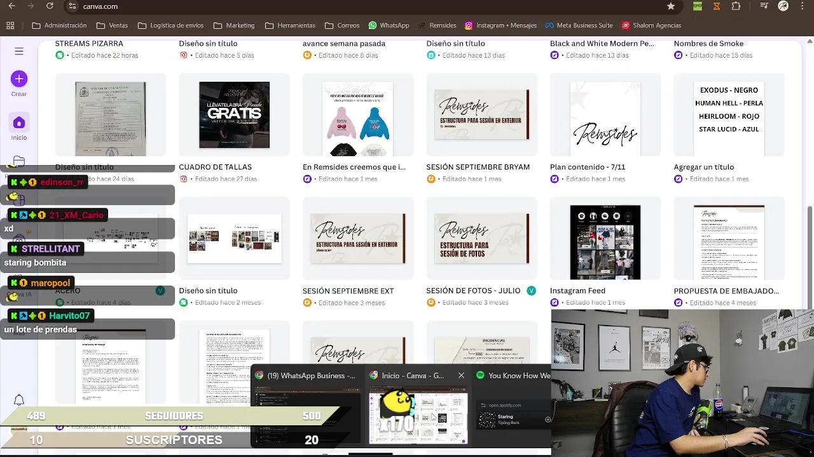This screenshot has width=814, height=457.
Task: Open the Instagram + Mensajes bookmark
Action: (500, 25)
